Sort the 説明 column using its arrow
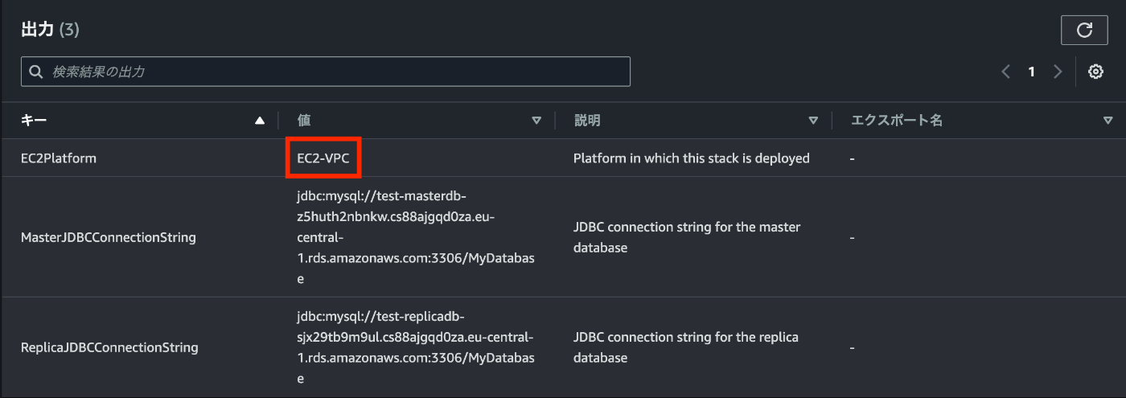 [x=813, y=121]
